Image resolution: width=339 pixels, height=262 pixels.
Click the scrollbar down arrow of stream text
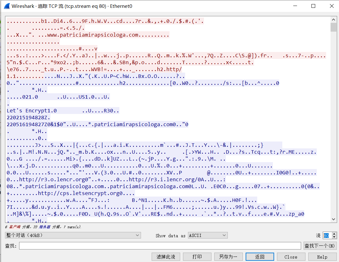[x=334, y=219]
